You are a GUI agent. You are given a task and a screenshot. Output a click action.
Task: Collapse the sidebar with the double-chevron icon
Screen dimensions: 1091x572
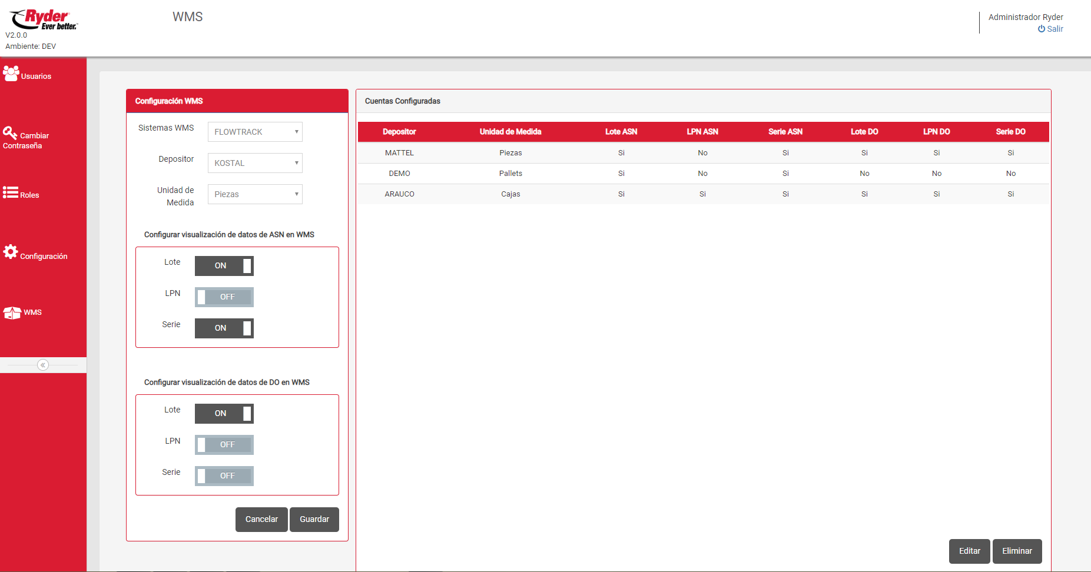pyautogui.click(x=43, y=365)
